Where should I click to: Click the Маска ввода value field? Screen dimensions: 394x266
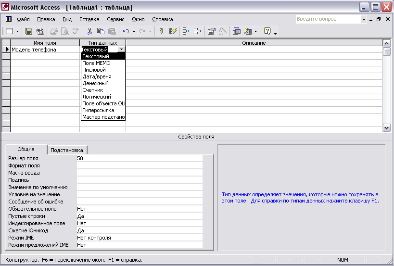click(x=140, y=173)
